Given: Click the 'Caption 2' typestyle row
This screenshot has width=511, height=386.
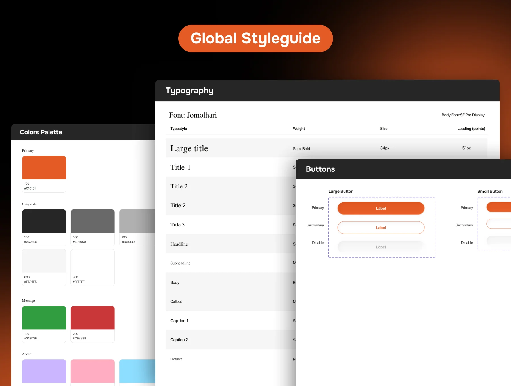Looking at the screenshot, I should [x=231, y=340].
